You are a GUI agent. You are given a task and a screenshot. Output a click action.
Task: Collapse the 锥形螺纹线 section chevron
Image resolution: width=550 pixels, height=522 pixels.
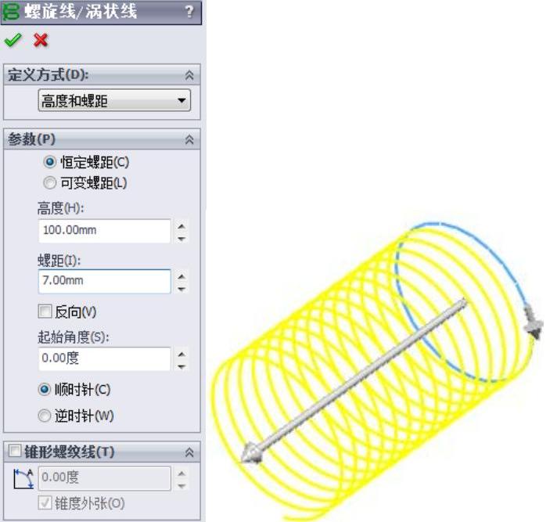189,452
